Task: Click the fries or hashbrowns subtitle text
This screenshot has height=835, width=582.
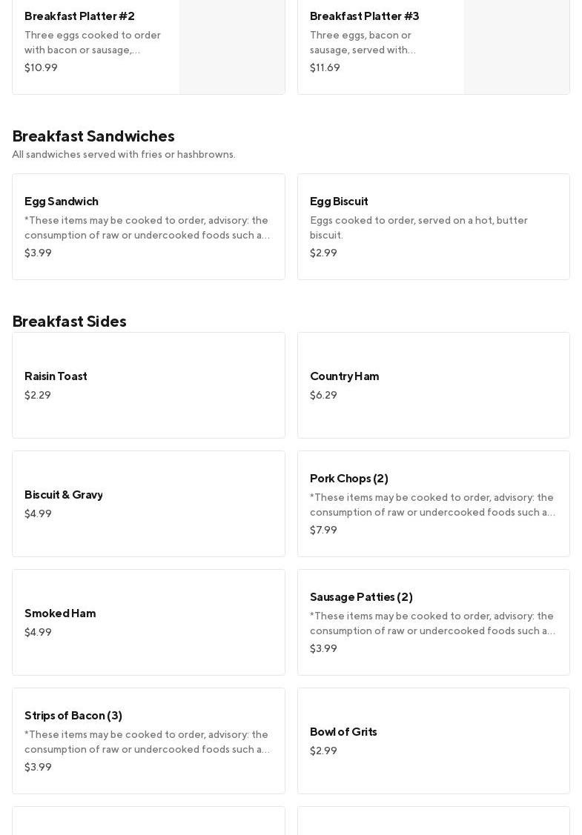Action: click(123, 155)
